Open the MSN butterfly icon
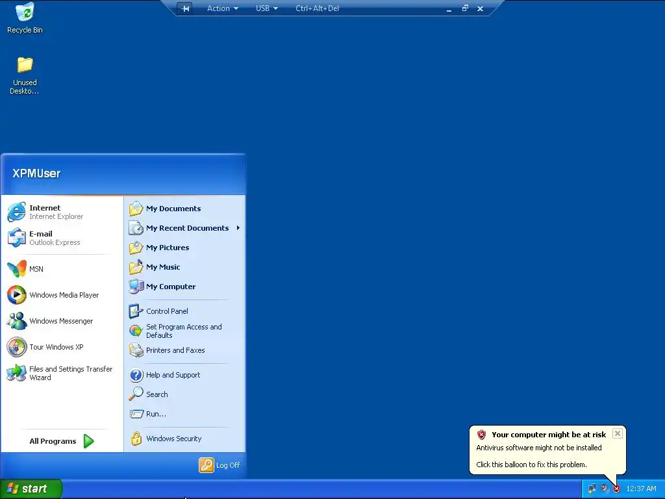Viewport: 665px width, 499px height. pyautogui.click(x=16, y=268)
